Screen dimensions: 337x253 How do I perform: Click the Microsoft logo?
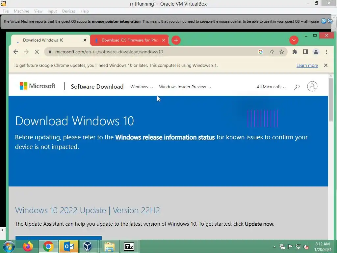(38, 86)
